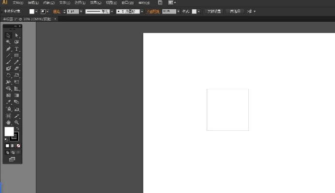Image resolution: width=335 pixels, height=193 pixels.
Task: Set paint mode to Color
Action: click(x=7, y=146)
